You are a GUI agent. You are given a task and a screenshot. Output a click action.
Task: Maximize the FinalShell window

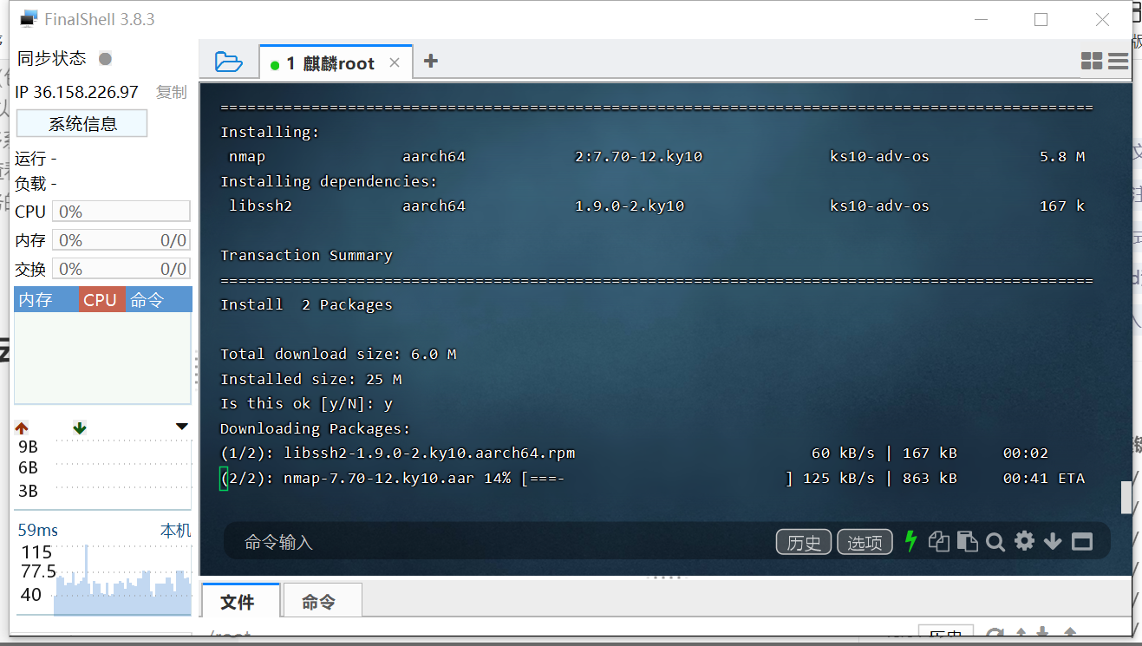(x=1041, y=19)
